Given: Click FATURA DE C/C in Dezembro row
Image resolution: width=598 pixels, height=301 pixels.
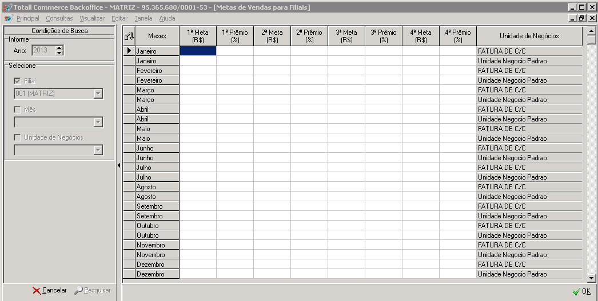Looking at the screenshot, I should point(529,265).
